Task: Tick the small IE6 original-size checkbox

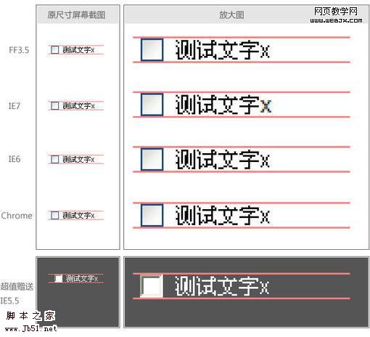Action: tap(55, 159)
